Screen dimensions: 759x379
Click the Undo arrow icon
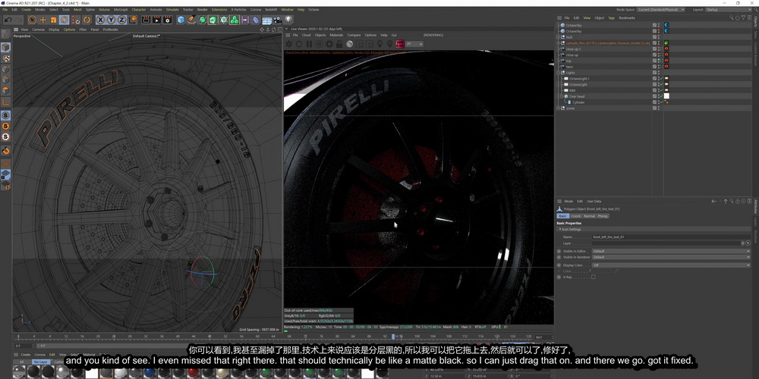(8, 20)
